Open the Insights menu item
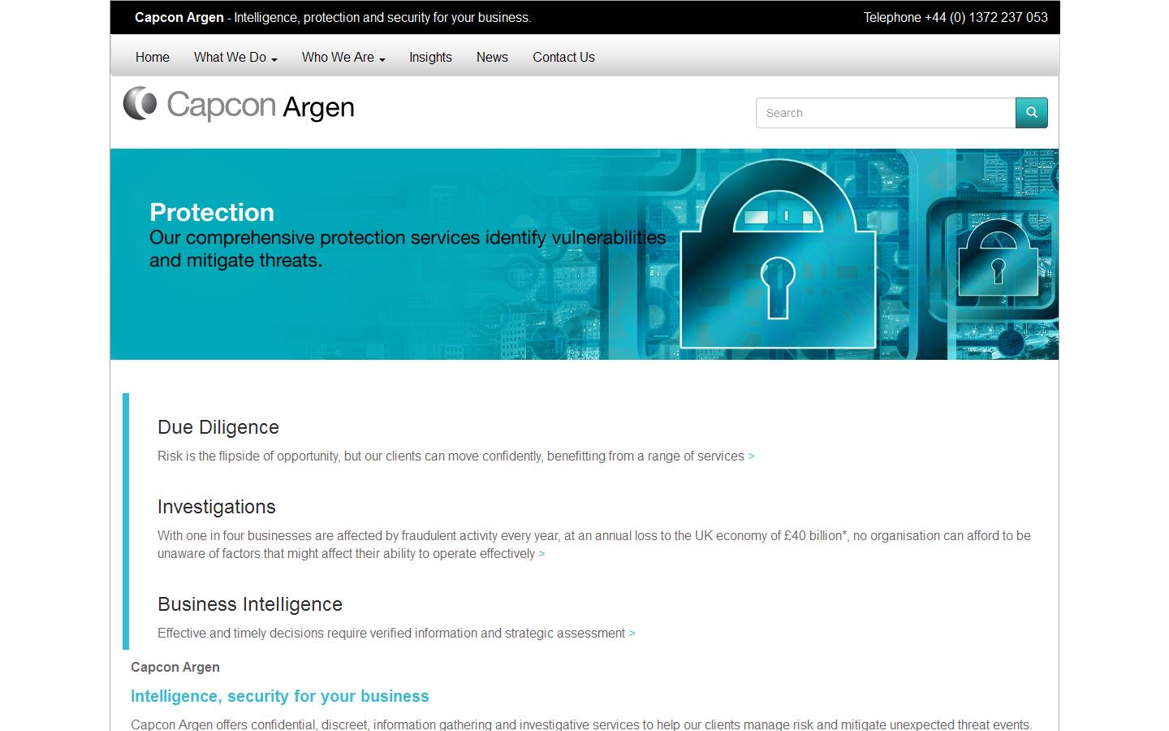This screenshot has height=731, width=1169. 430,57
